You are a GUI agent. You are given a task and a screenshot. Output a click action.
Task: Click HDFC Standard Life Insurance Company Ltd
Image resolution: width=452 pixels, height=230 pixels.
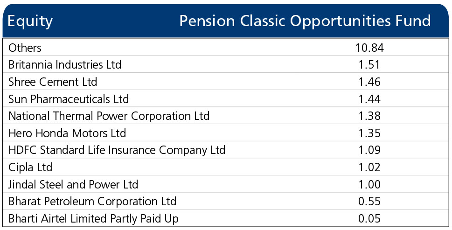tap(117, 150)
